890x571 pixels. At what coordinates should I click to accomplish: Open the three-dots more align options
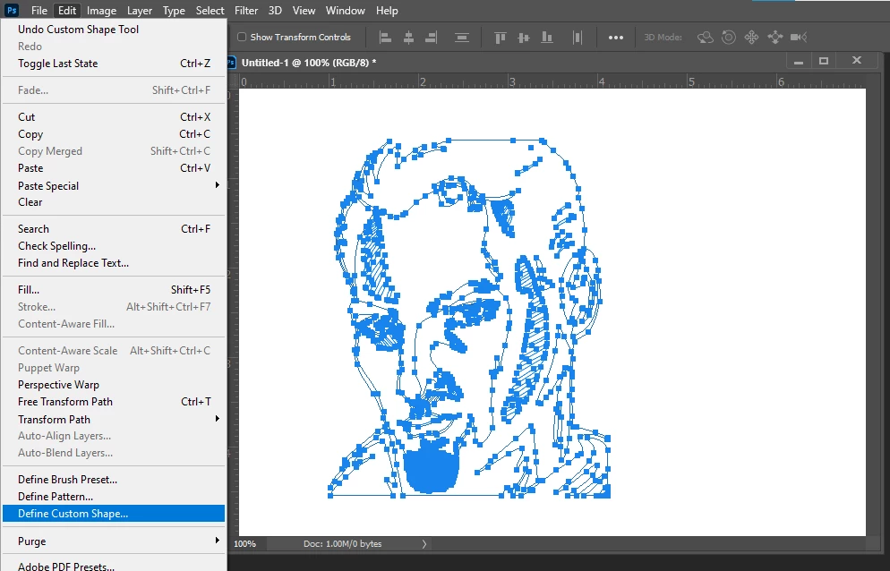616,38
